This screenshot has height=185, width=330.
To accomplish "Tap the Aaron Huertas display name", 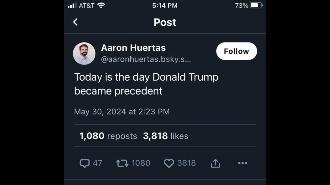I will [133, 48].
